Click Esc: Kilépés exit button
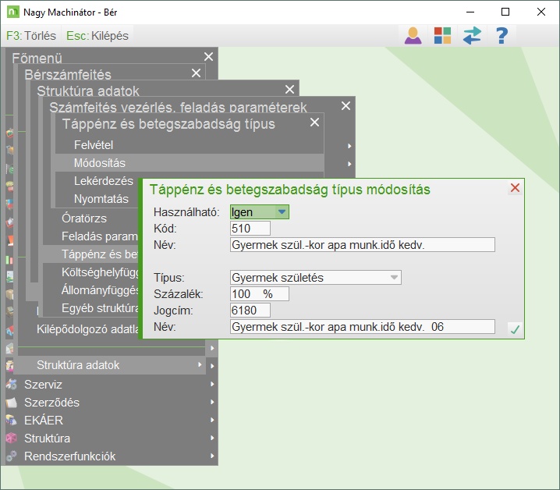Screen dimensions: 560x490 pyautogui.click(x=97, y=36)
